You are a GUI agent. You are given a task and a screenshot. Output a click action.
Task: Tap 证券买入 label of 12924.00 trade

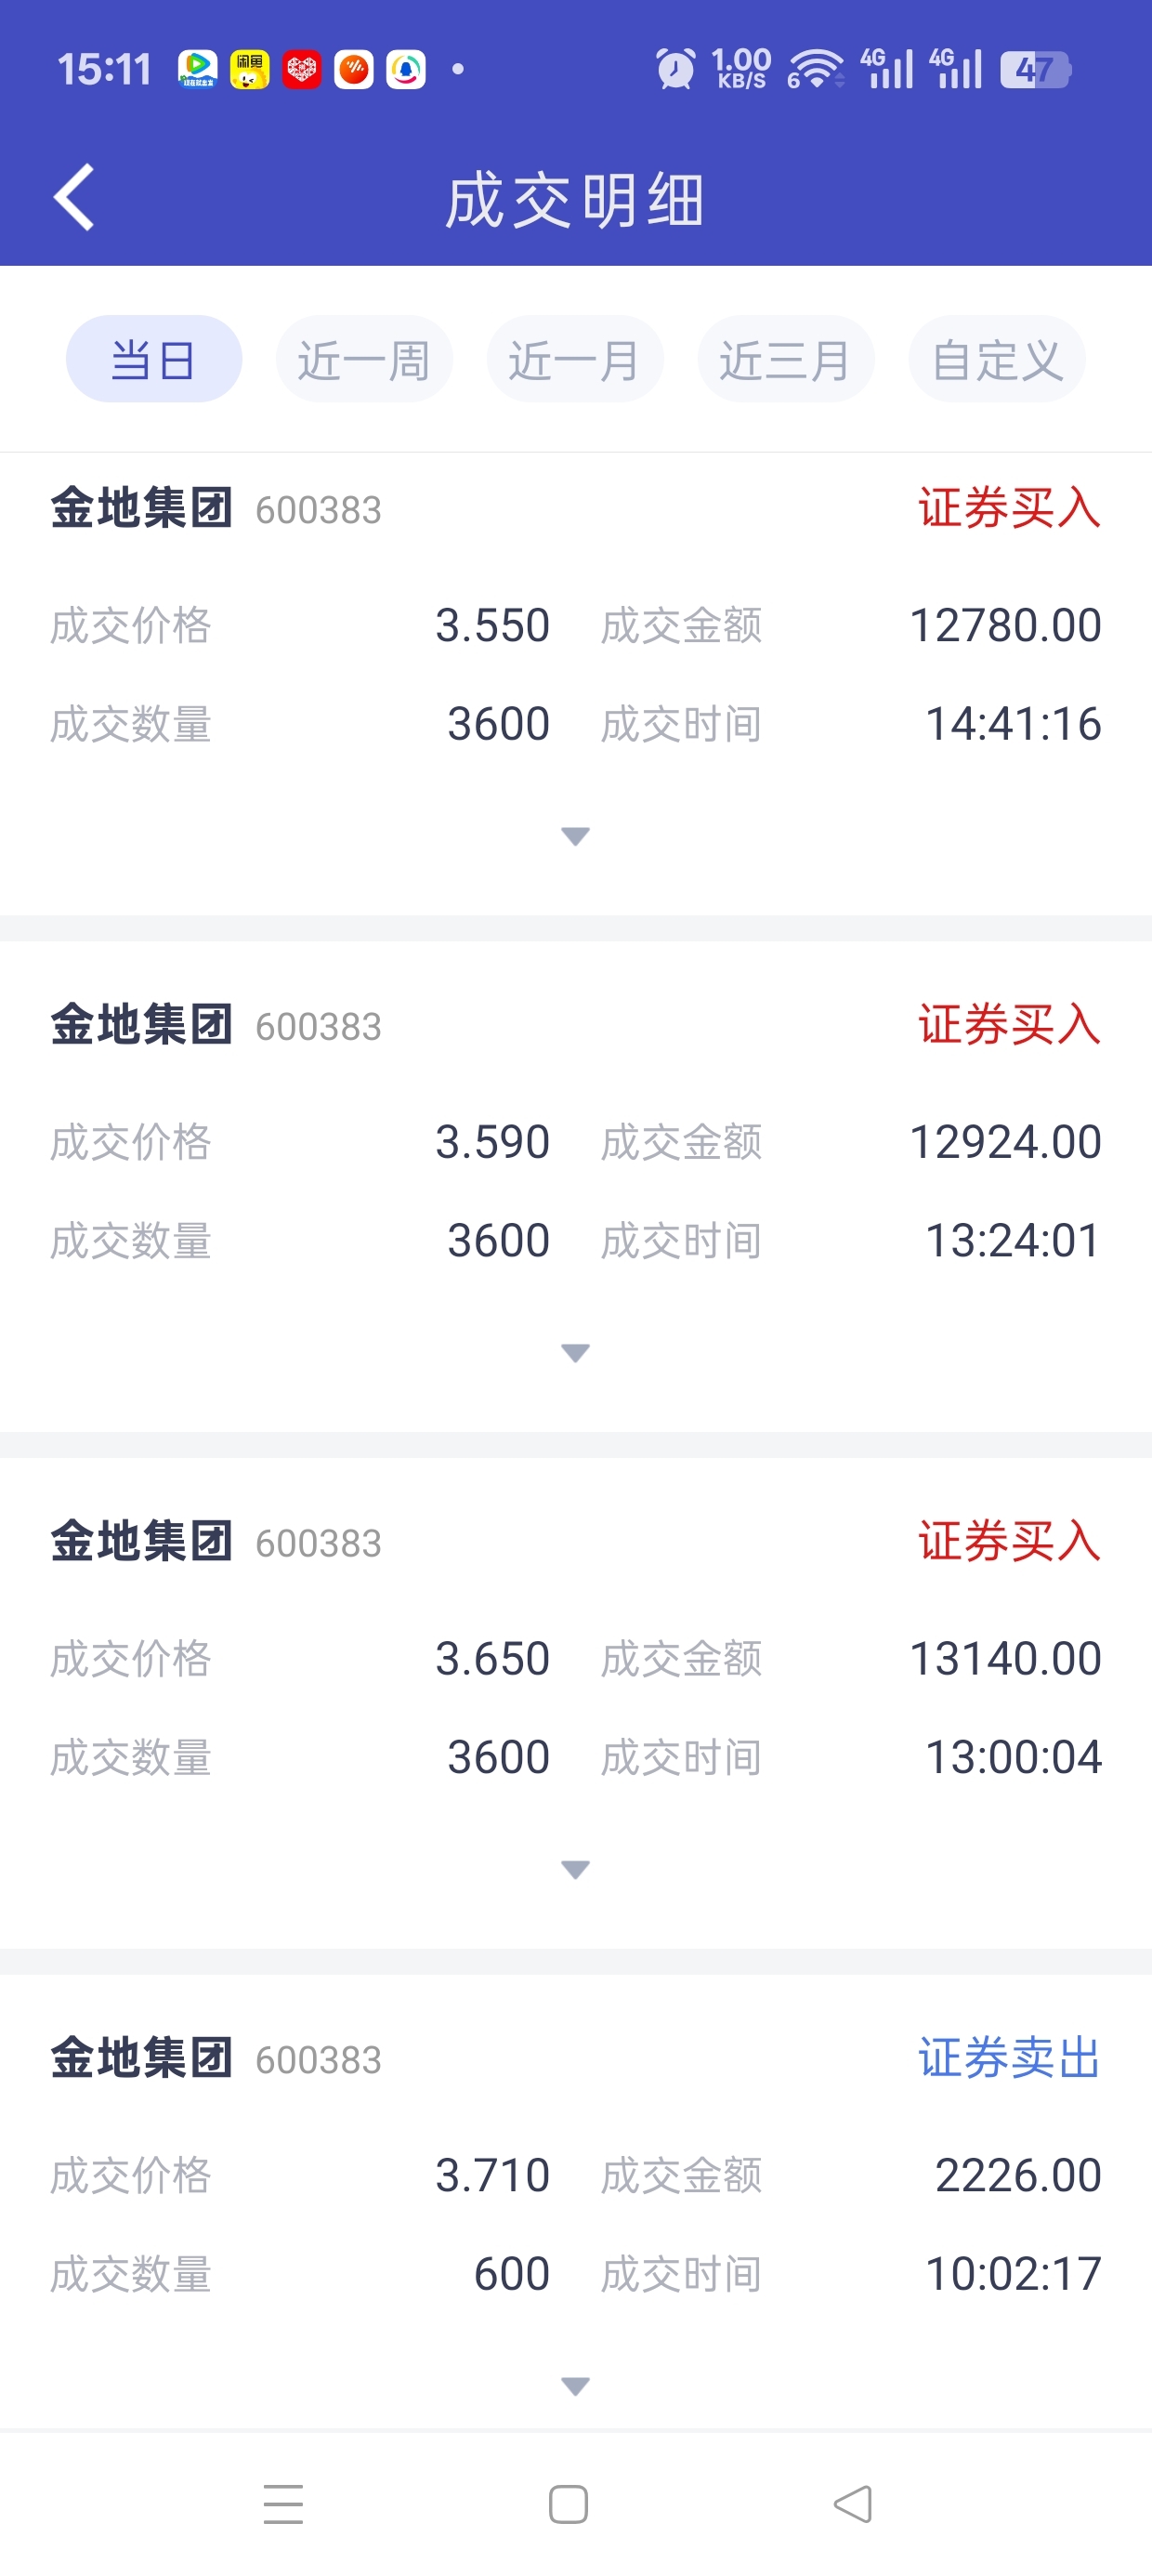coord(1009,1024)
